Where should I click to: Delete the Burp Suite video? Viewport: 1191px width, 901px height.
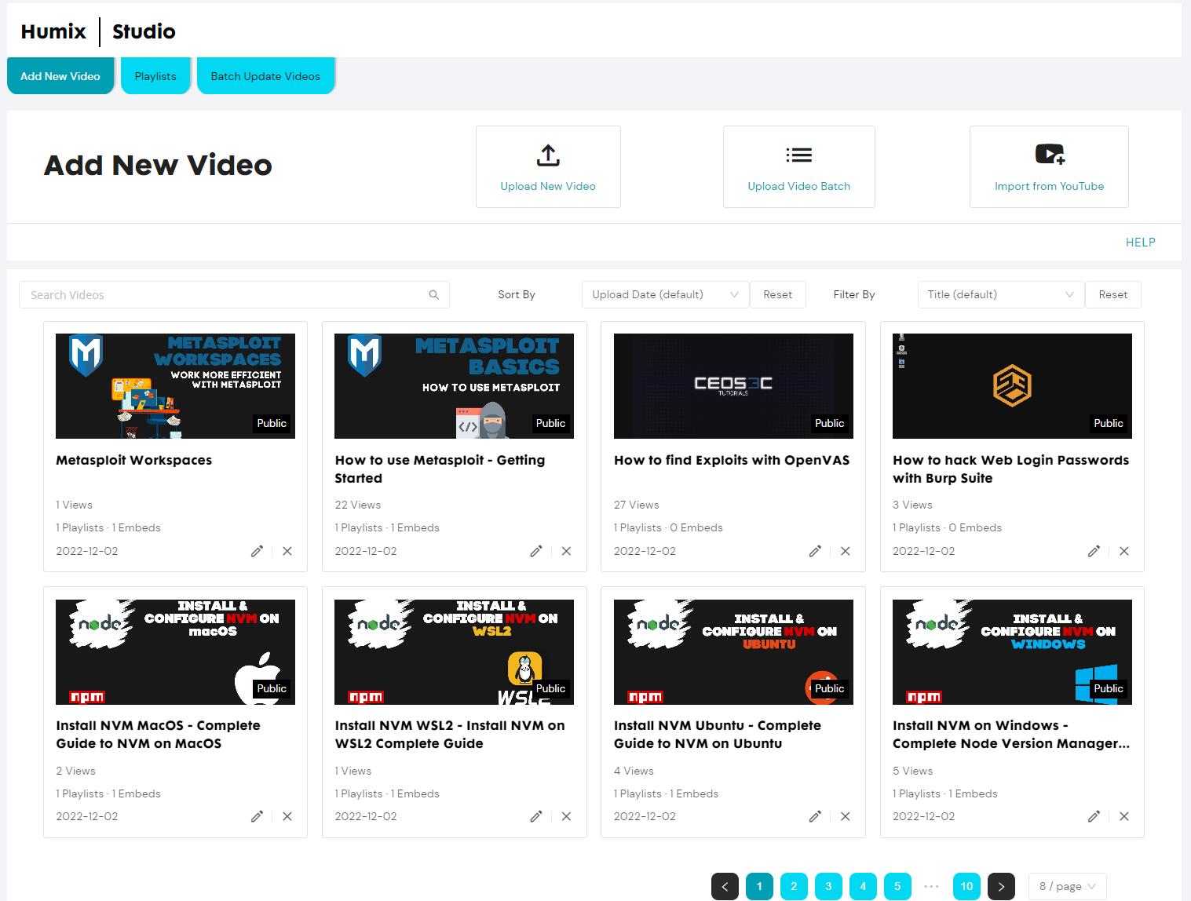pyautogui.click(x=1124, y=551)
